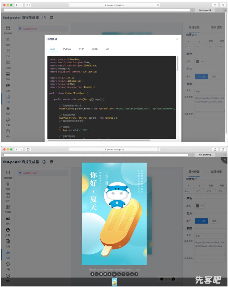Viewport: 228px width, 287px height.
Task: Rotate the poster preview left
Action: (123, 274)
